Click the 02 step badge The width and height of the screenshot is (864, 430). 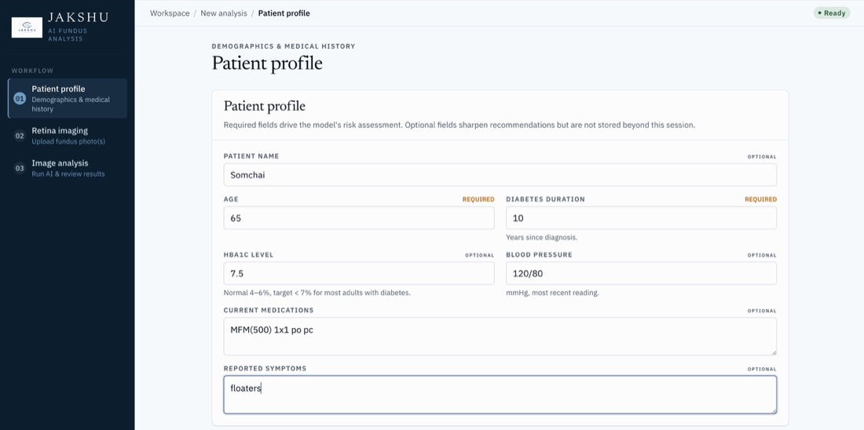coord(20,136)
